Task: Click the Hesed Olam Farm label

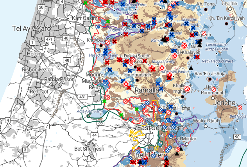Action: point(104,55)
